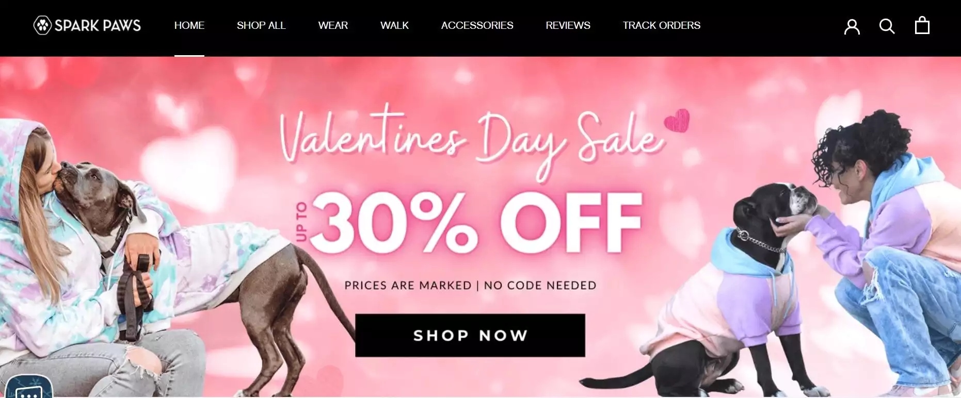Click the SPARK PAWS logo text

[98, 25]
